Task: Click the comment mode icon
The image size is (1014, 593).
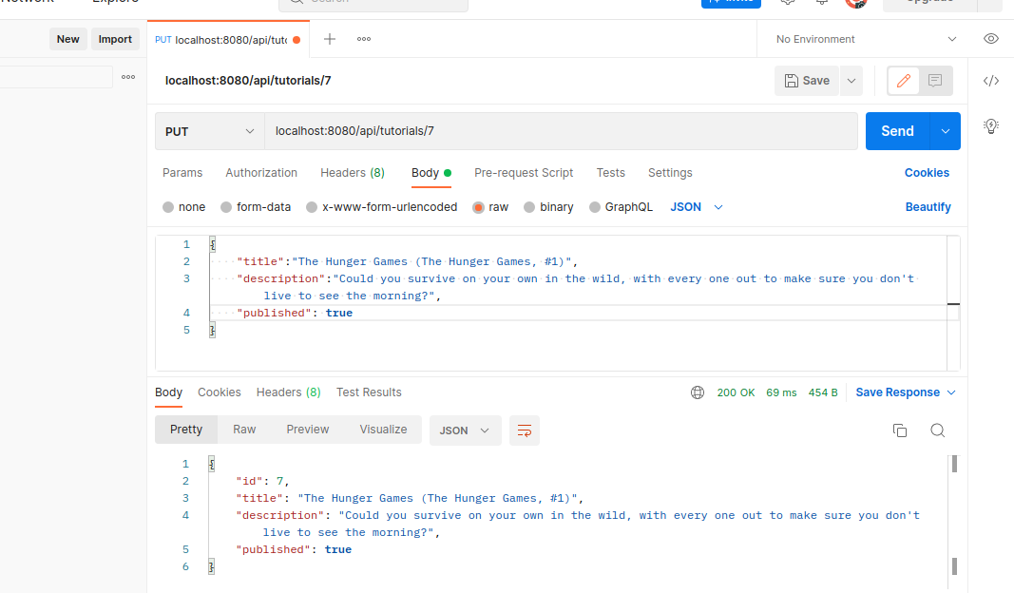Action: coord(935,81)
